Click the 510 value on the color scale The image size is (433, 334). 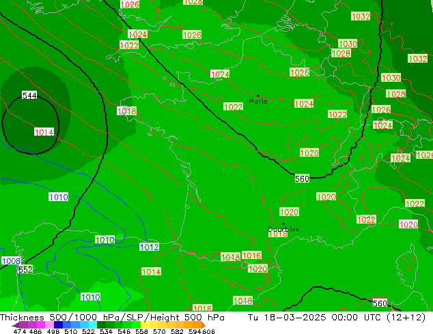[71, 331]
